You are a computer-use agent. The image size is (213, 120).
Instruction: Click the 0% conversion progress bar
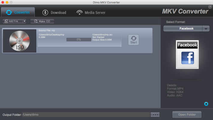click(79, 39)
